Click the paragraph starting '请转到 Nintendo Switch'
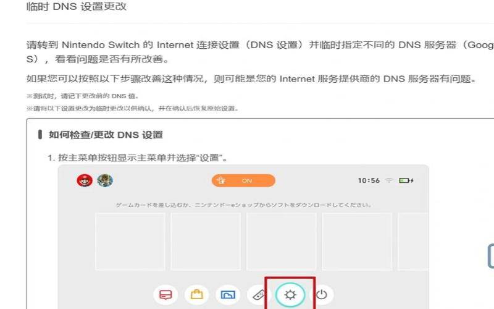This screenshot has height=309, width=494. click(260, 52)
